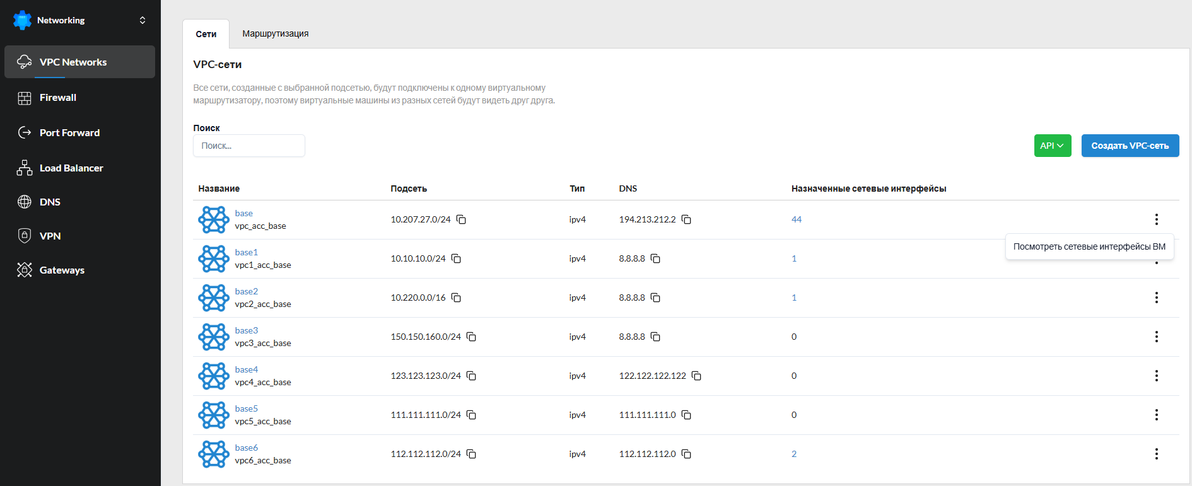Open actions menu for base2 row
The height and width of the screenshot is (486, 1192).
1156,298
